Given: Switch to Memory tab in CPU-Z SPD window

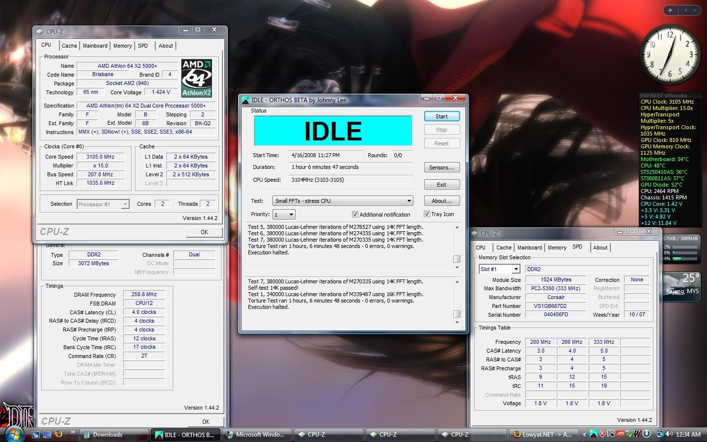Looking at the screenshot, I should (557, 248).
